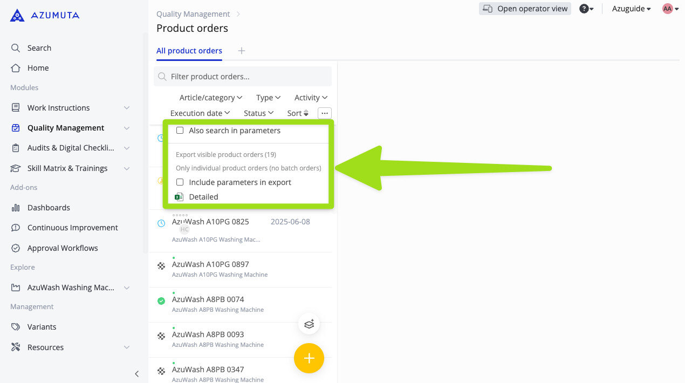Check Include parameters in export
The height and width of the screenshot is (383, 685).
[x=180, y=182]
